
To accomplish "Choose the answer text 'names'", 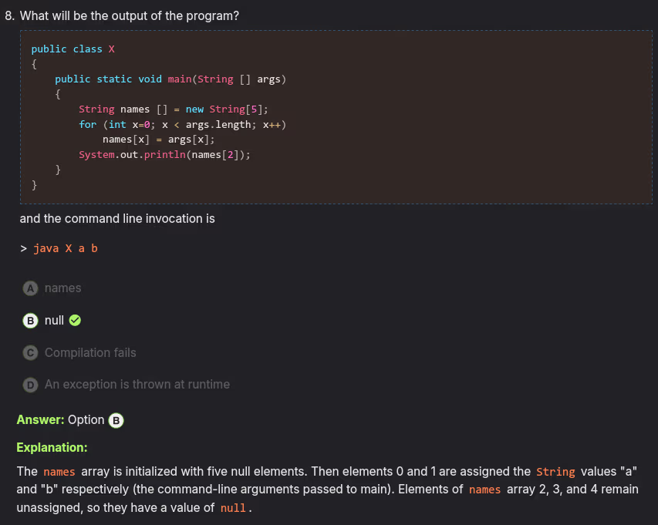I will [62, 288].
